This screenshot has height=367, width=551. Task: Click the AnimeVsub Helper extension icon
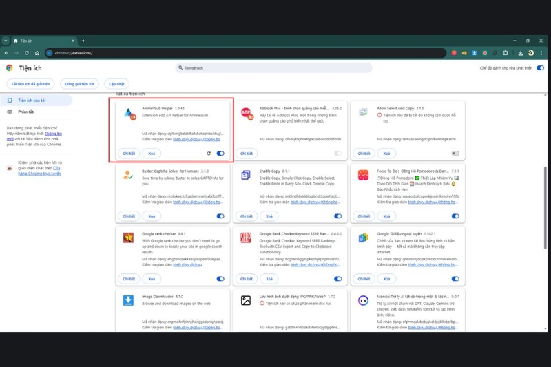(x=129, y=114)
